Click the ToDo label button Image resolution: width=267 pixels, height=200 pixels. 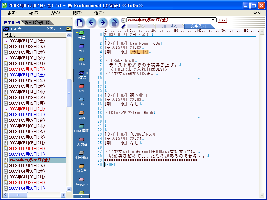(222, 20)
